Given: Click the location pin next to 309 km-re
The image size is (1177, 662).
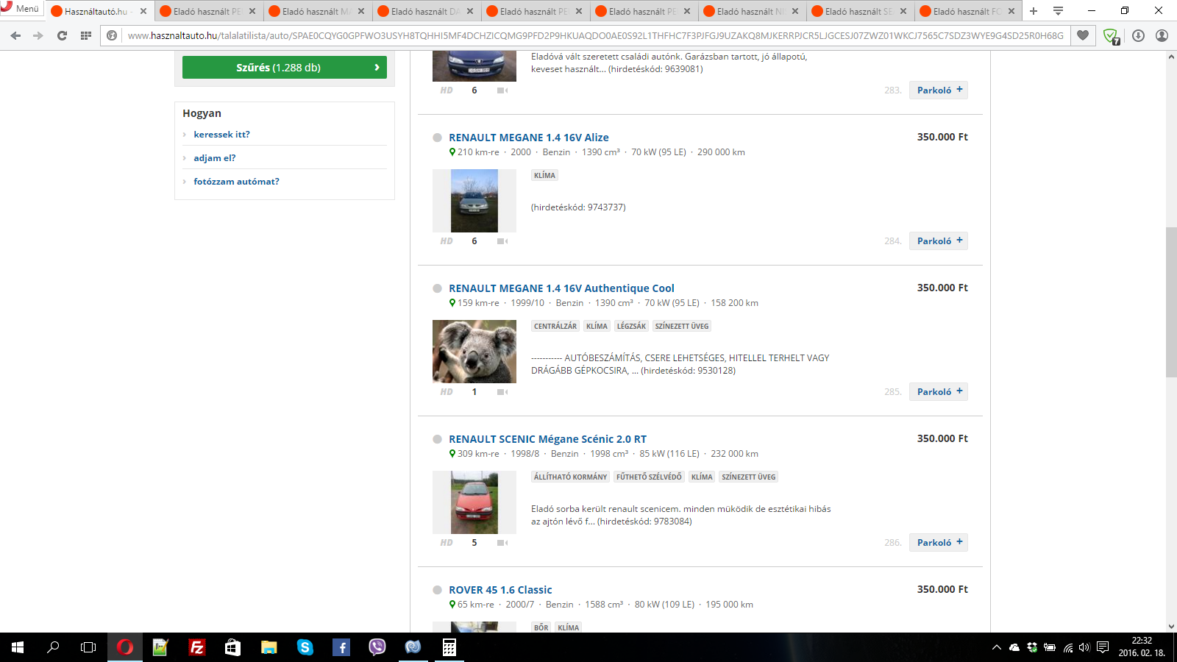Looking at the screenshot, I should point(452,454).
